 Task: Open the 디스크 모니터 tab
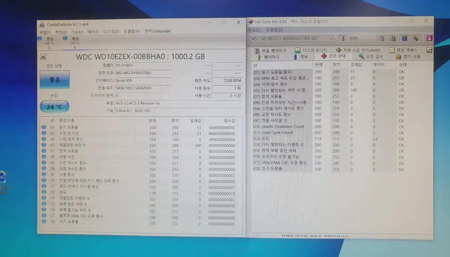pos(311,50)
